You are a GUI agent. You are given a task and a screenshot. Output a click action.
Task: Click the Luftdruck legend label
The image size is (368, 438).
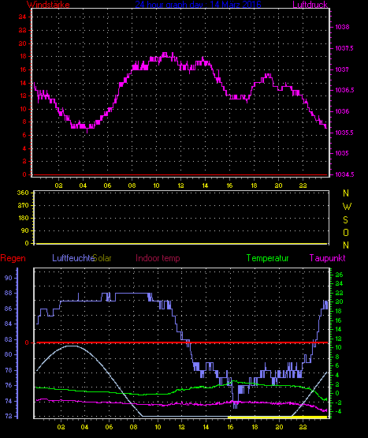[310, 5]
